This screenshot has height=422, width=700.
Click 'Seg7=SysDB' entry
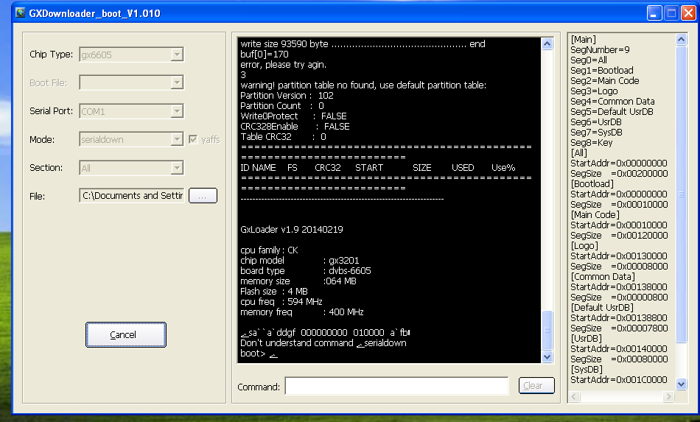596,132
